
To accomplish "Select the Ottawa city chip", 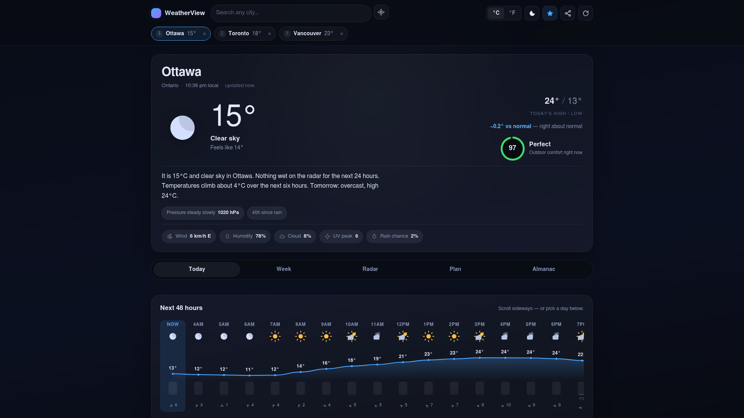I will click(181, 34).
